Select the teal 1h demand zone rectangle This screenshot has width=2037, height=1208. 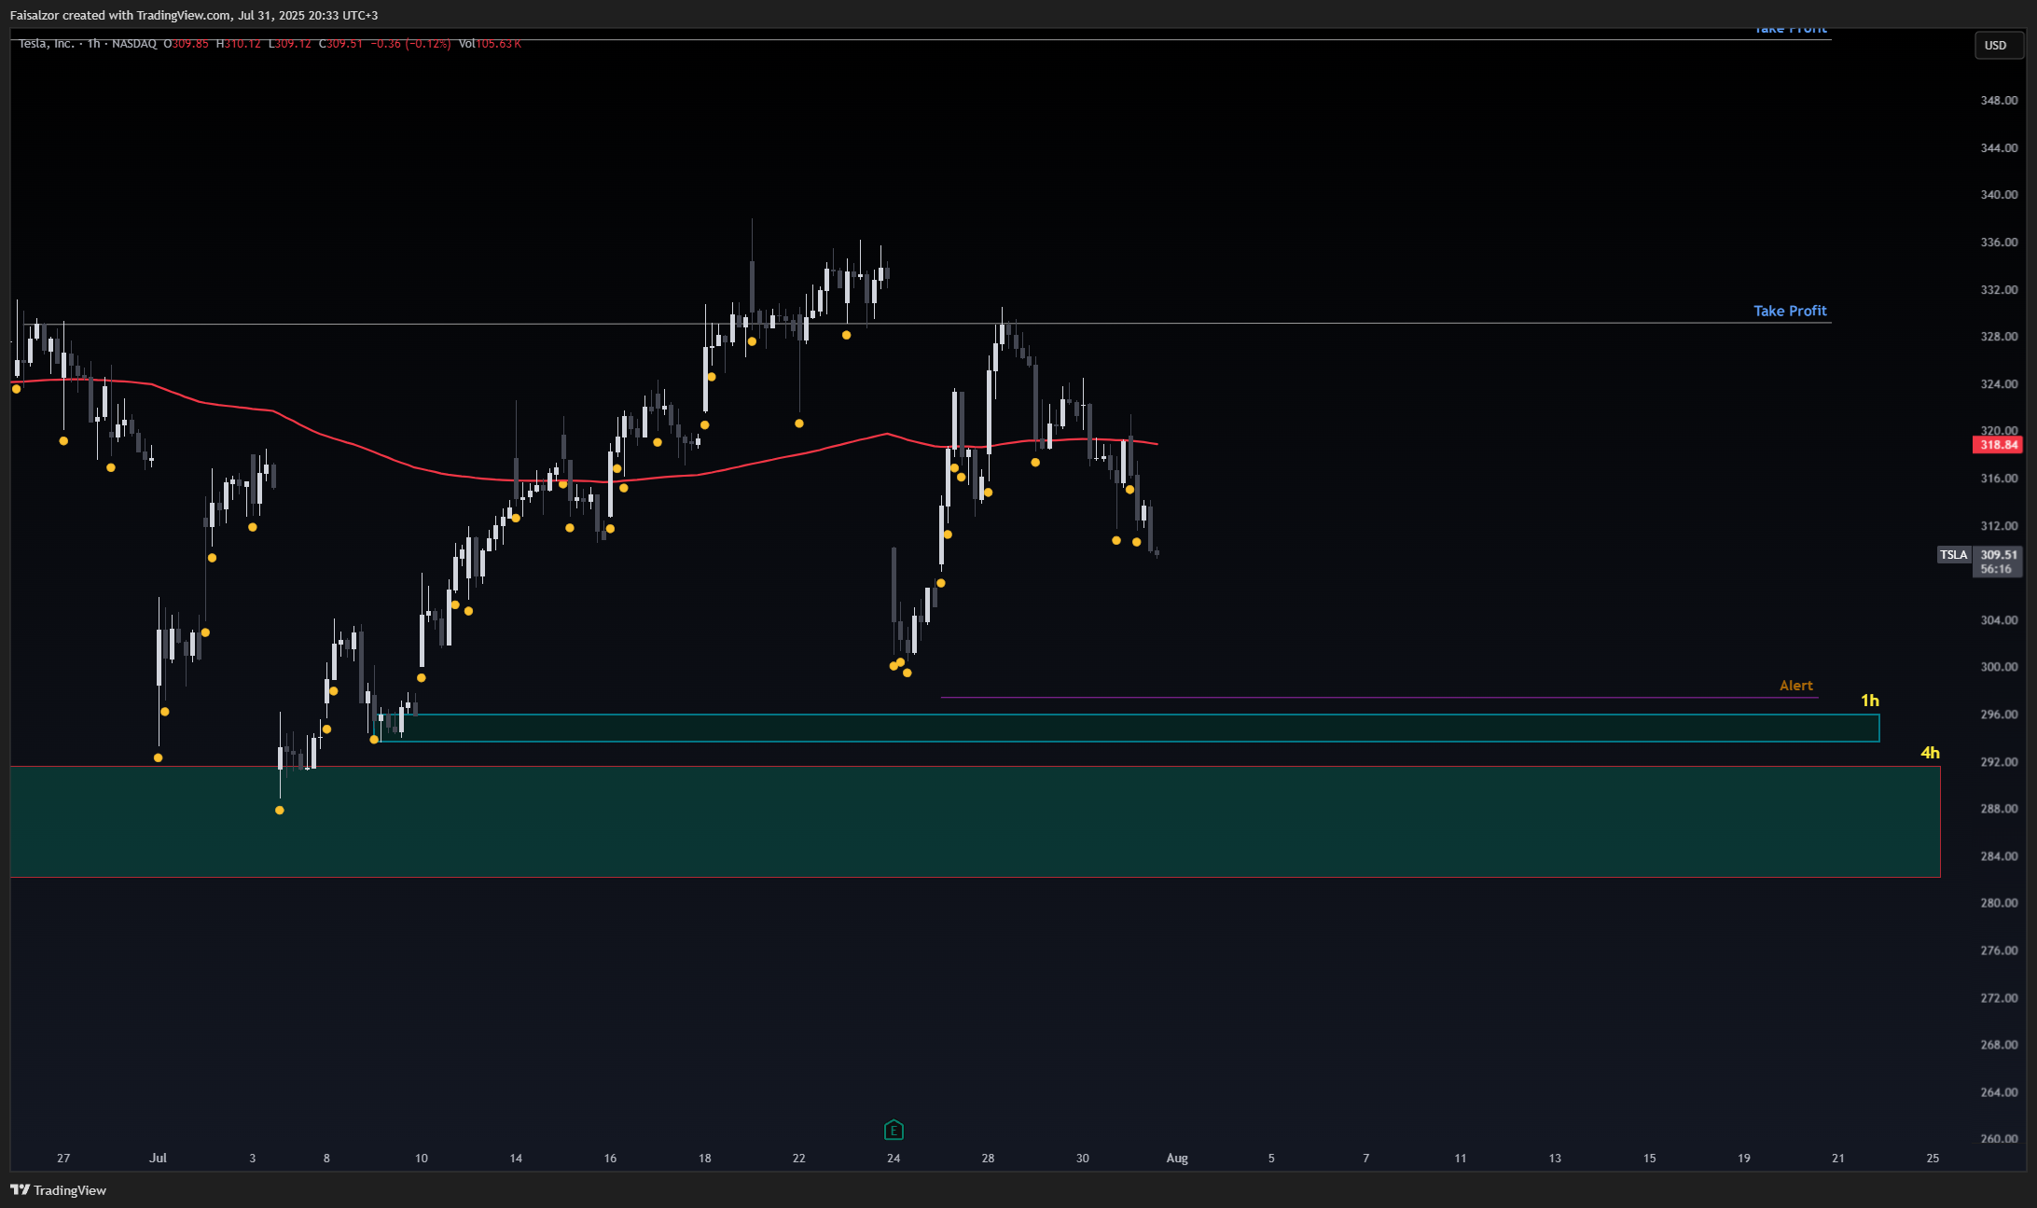pyautogui.click(x=1129, y=729)
